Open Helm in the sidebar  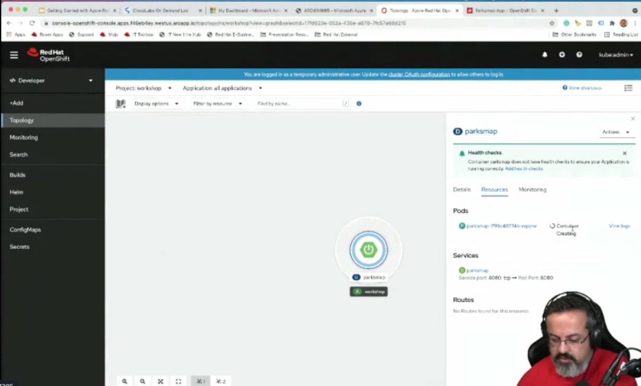(52, 192)
